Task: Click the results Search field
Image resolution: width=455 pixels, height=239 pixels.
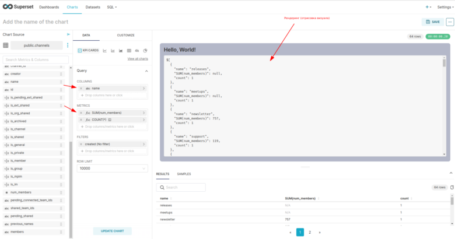Action: click(x=181, y=187)
